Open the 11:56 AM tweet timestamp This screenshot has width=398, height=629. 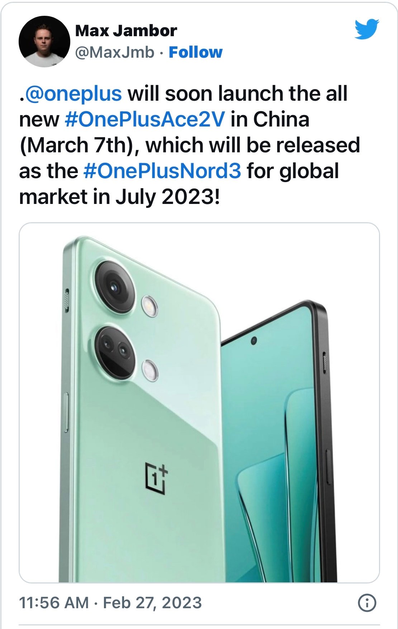click(54, 603)
